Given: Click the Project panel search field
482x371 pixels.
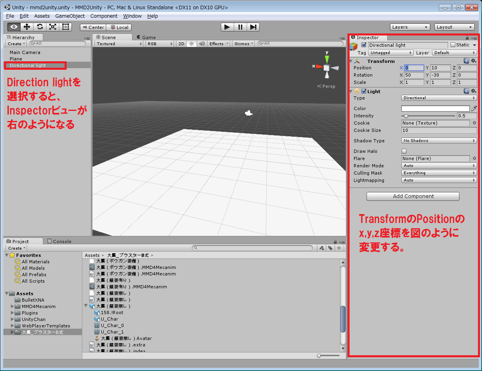Looking at the screenshot, I should [252, 248].
